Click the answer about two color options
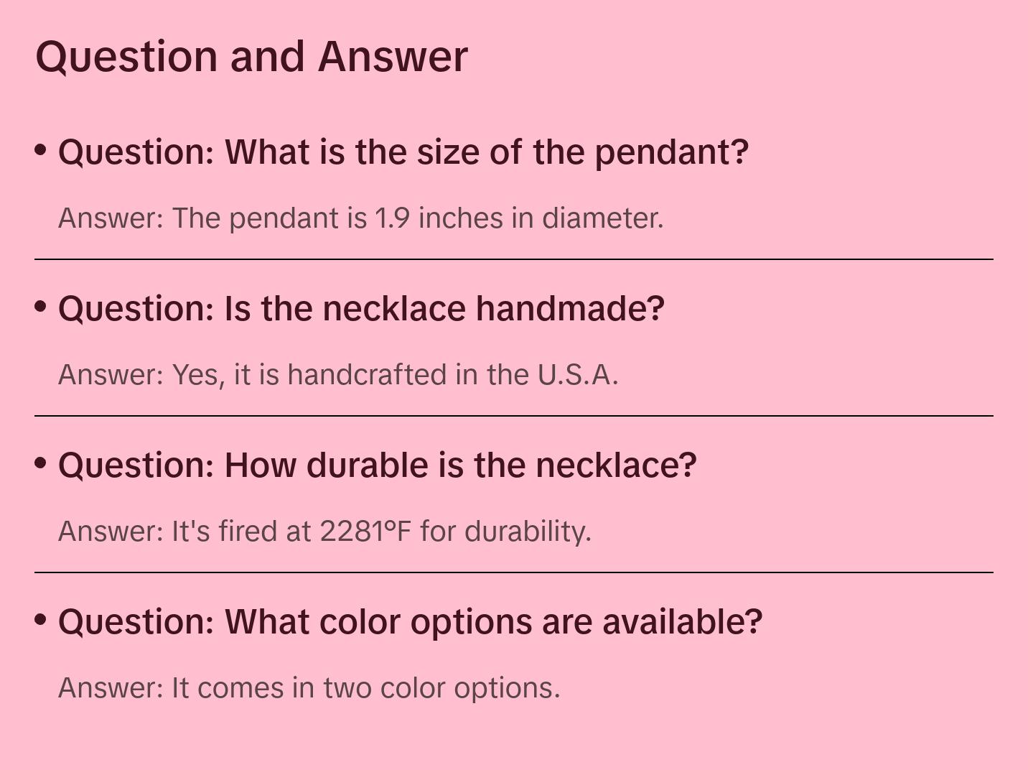The height and width of the screenshot is (770, 1028). click(309, 688)
